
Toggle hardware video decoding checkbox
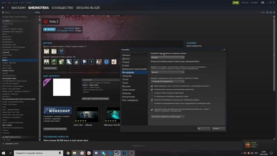152,103
